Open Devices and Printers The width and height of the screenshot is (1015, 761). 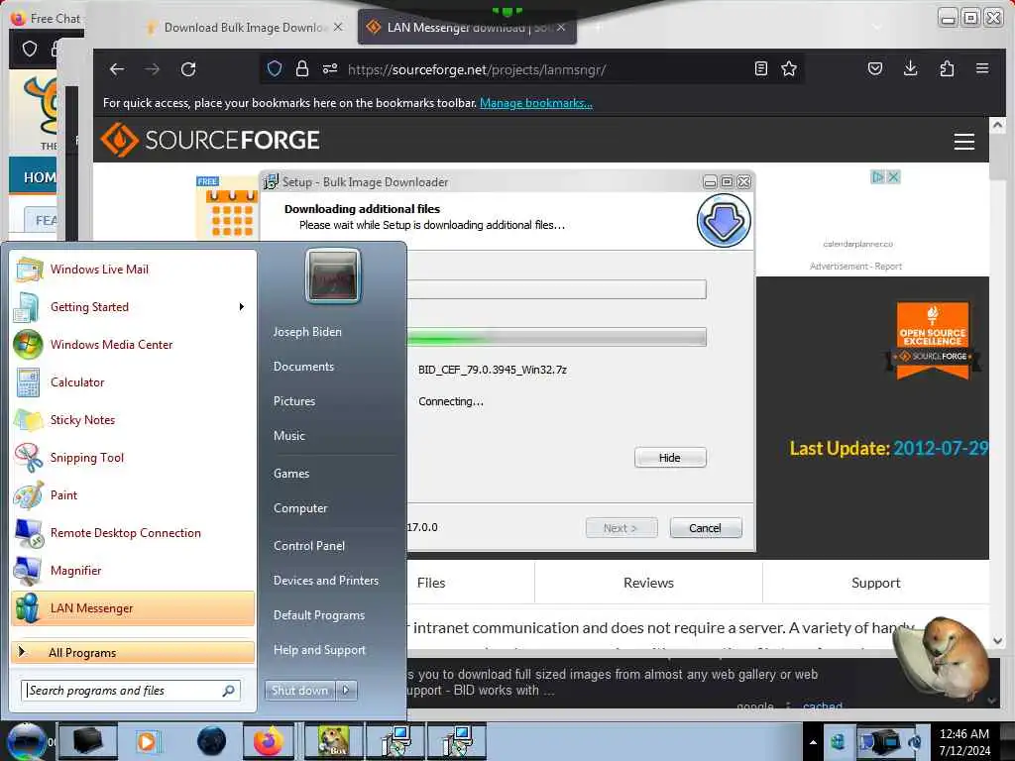pos(326,581)
